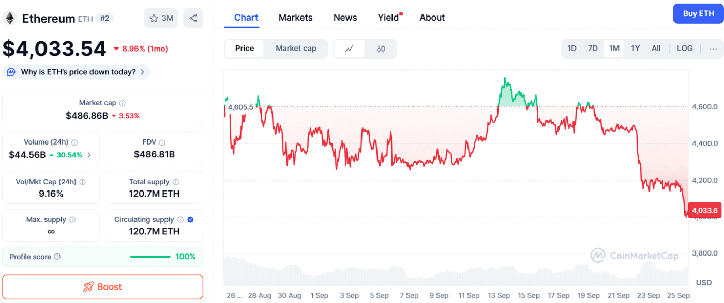Click the Profile score progress bar

(150, 257)
